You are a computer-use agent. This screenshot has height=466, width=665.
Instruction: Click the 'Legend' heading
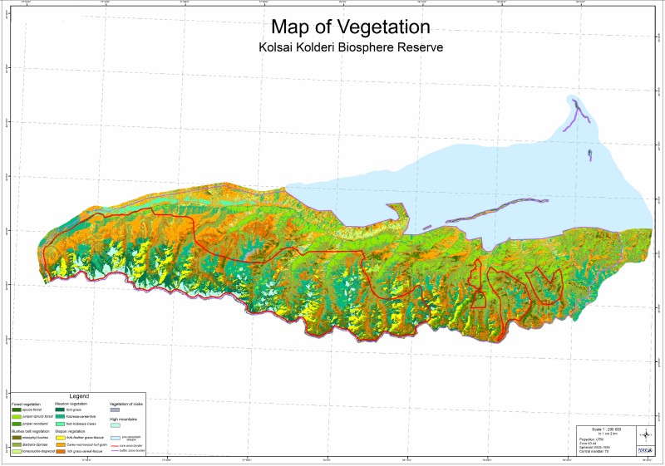click(79, 396)
